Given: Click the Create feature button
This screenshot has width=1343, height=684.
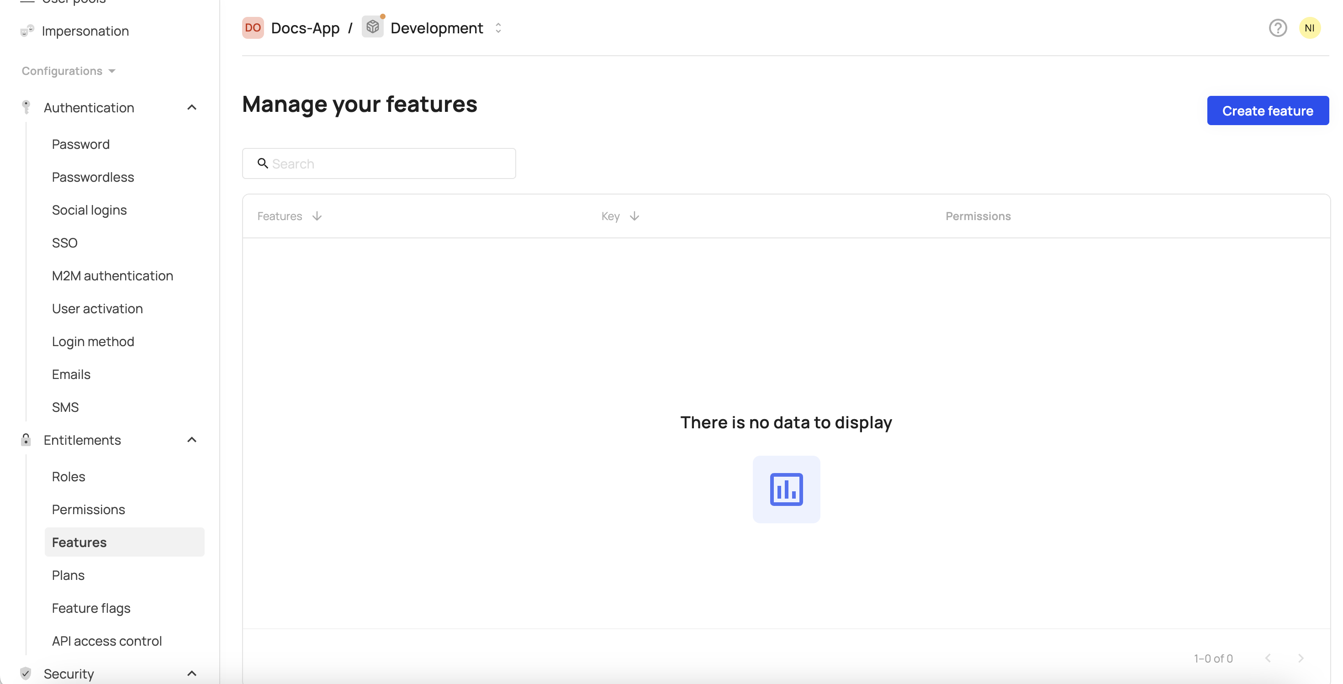Looking at the screenshot, I should pos(1268,110).
